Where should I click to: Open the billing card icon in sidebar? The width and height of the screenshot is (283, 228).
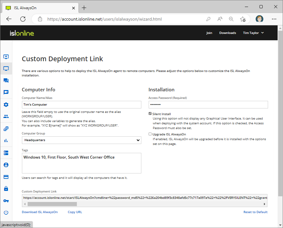pyautogui.click(x=6, y=177)
